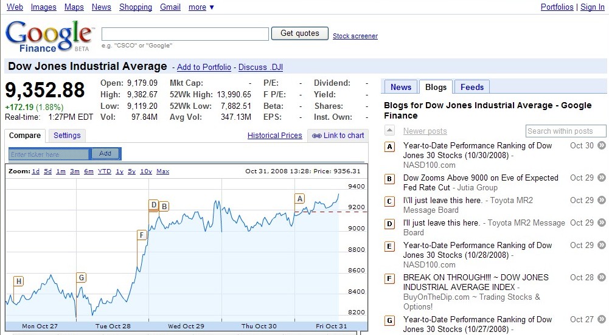
Task: Click the Get quotes button
Action: coord(300,33)
